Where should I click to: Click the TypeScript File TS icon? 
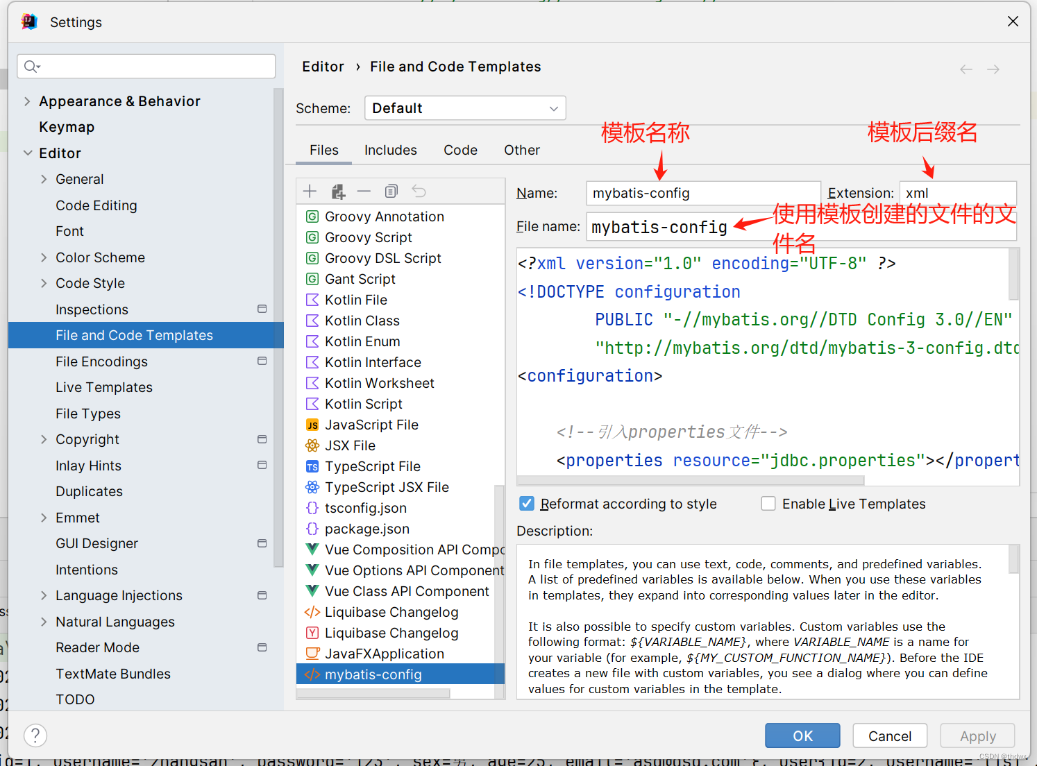pyautogui.click(x=312, y=466)
